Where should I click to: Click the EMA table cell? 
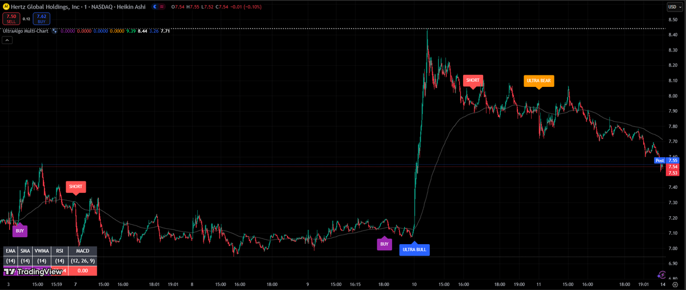[10, 251]
